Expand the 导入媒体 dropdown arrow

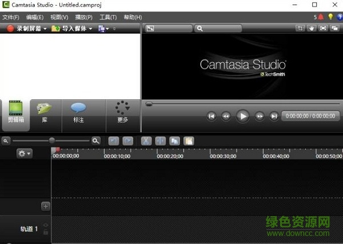pos(90,28)
